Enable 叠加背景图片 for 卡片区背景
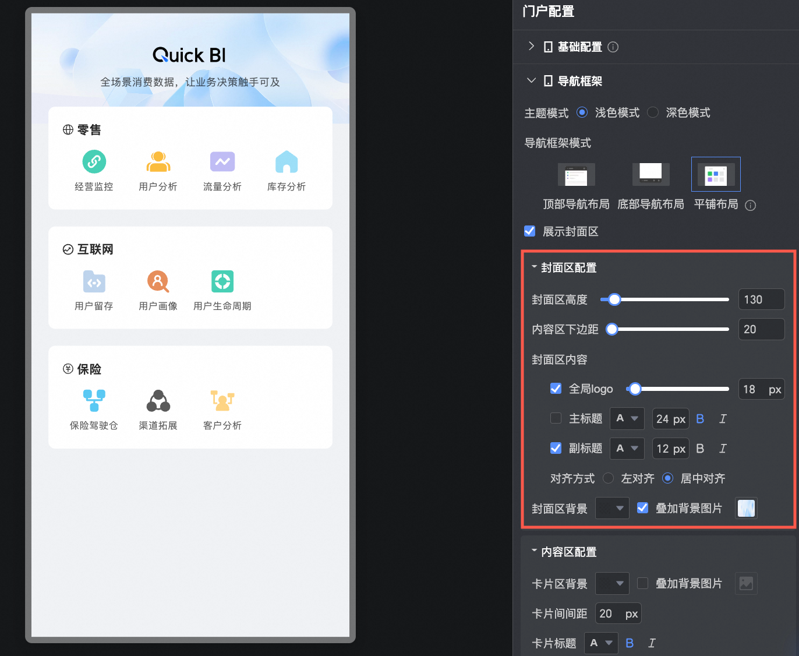 642,583
